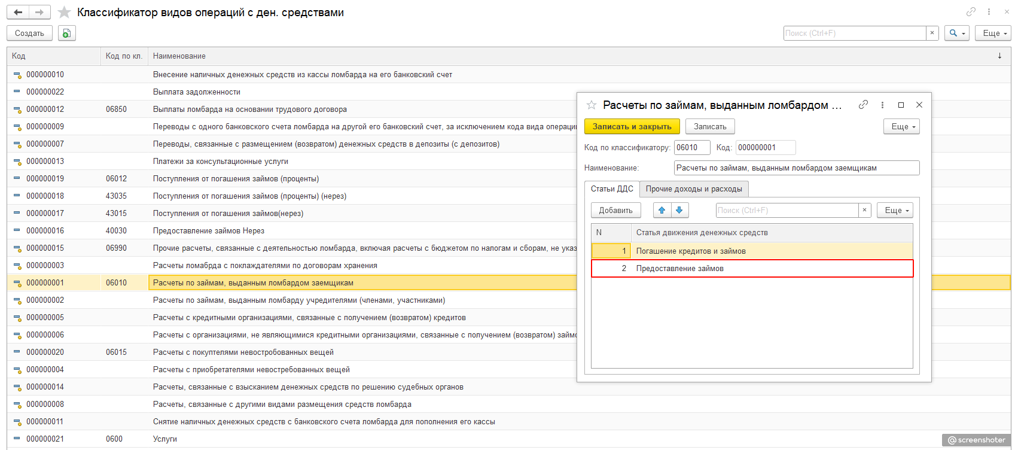
Task: Click Добавить button
Action: [616, 210]
